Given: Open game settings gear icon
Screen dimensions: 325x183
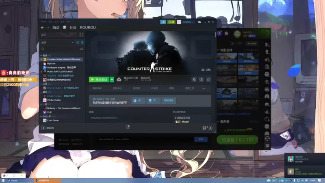Looking at the screenshot, I should click(194, 79).
